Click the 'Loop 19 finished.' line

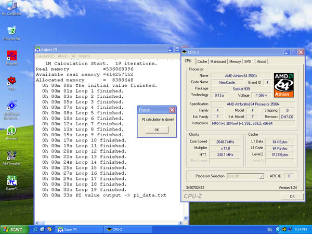(84, 190)
